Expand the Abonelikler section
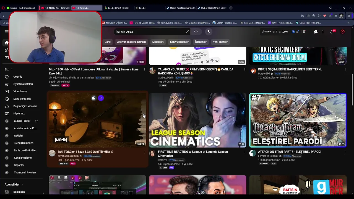354x199 pixels. [x=14, y=184]
